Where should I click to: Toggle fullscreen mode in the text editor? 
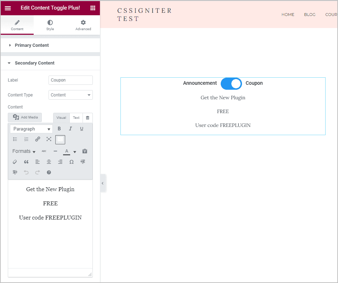[49, 139]
